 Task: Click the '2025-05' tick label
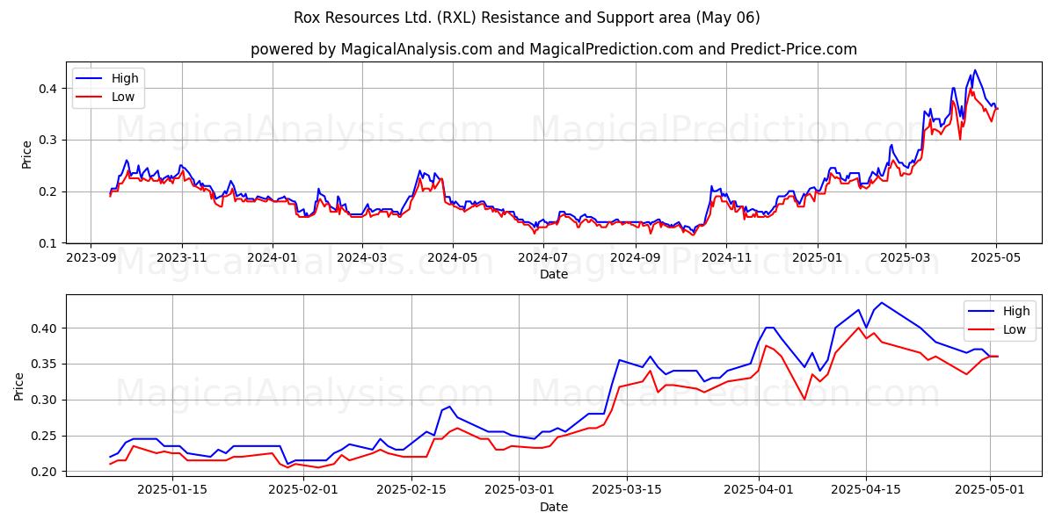(x=994, y=257)
